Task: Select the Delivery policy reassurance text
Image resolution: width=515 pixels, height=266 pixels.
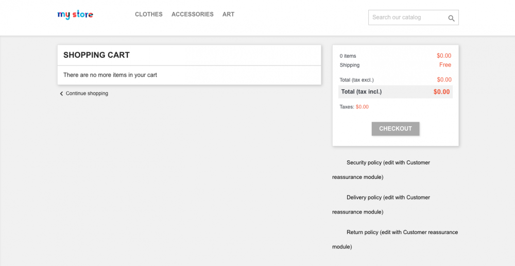Action: point(388,198)
